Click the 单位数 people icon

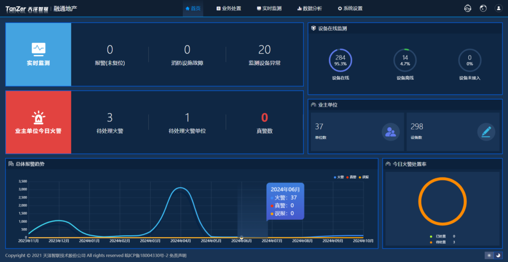pos(390,132)
